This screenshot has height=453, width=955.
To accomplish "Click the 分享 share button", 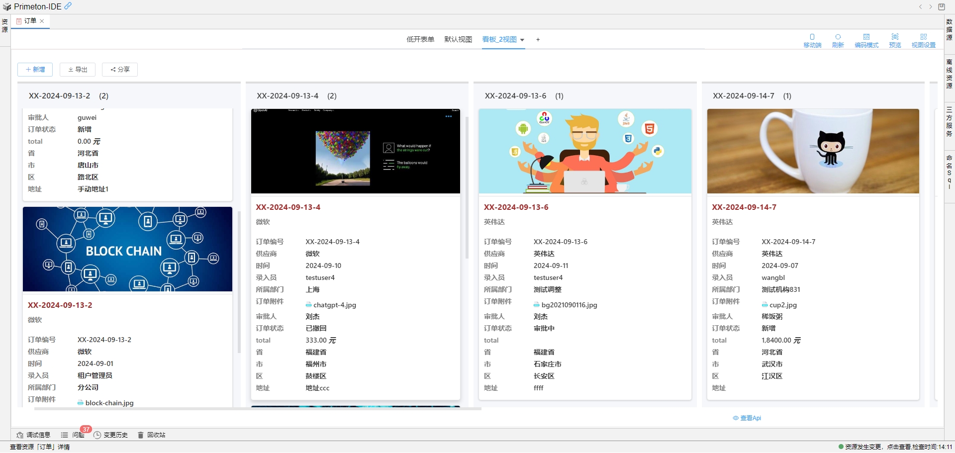I will 120,70.
